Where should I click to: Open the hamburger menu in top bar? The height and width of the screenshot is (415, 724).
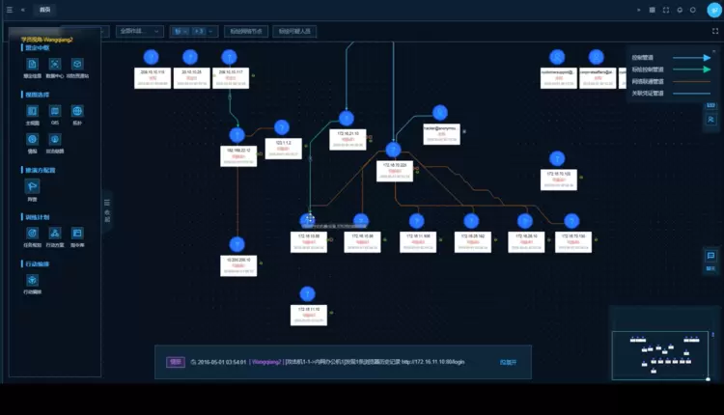pyautogui.click(x=9, y=10)
